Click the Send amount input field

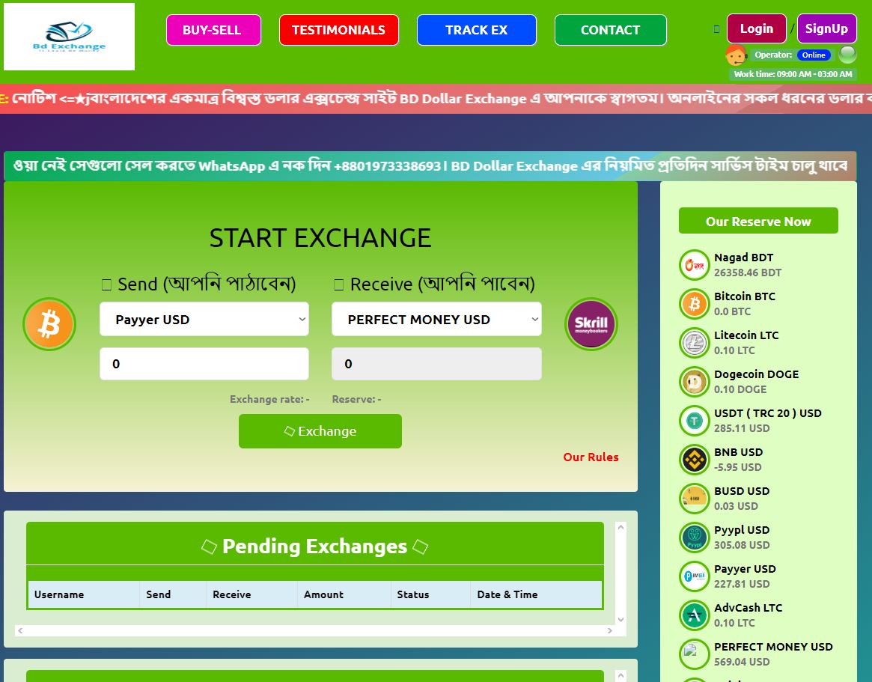click(x=204, y=364)
